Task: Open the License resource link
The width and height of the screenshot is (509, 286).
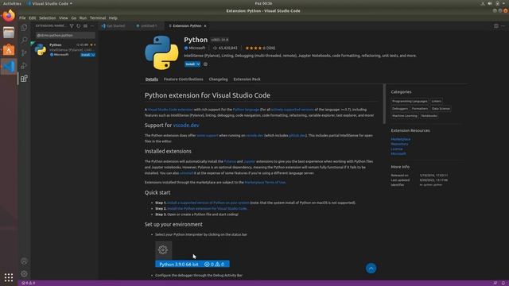Action: click(x=397, y=149)
